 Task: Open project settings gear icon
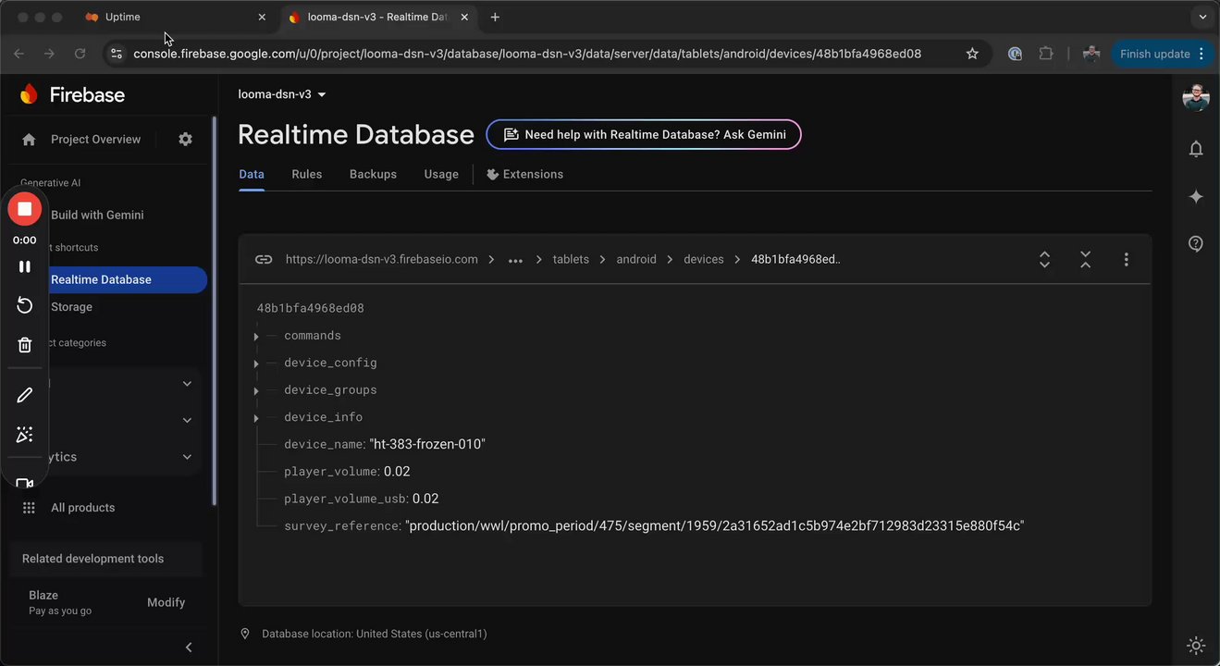(x=185, y=139)
